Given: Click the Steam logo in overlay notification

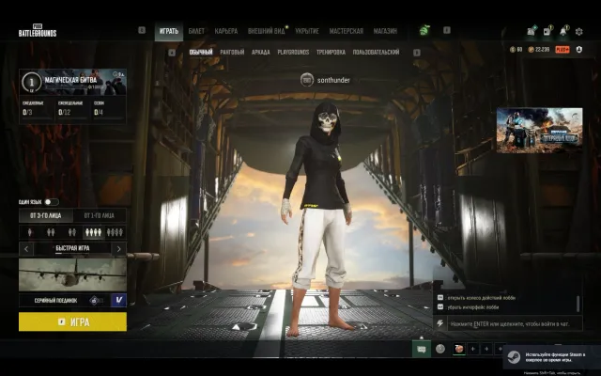Looking at the screenshot, I should coord(514,357).
